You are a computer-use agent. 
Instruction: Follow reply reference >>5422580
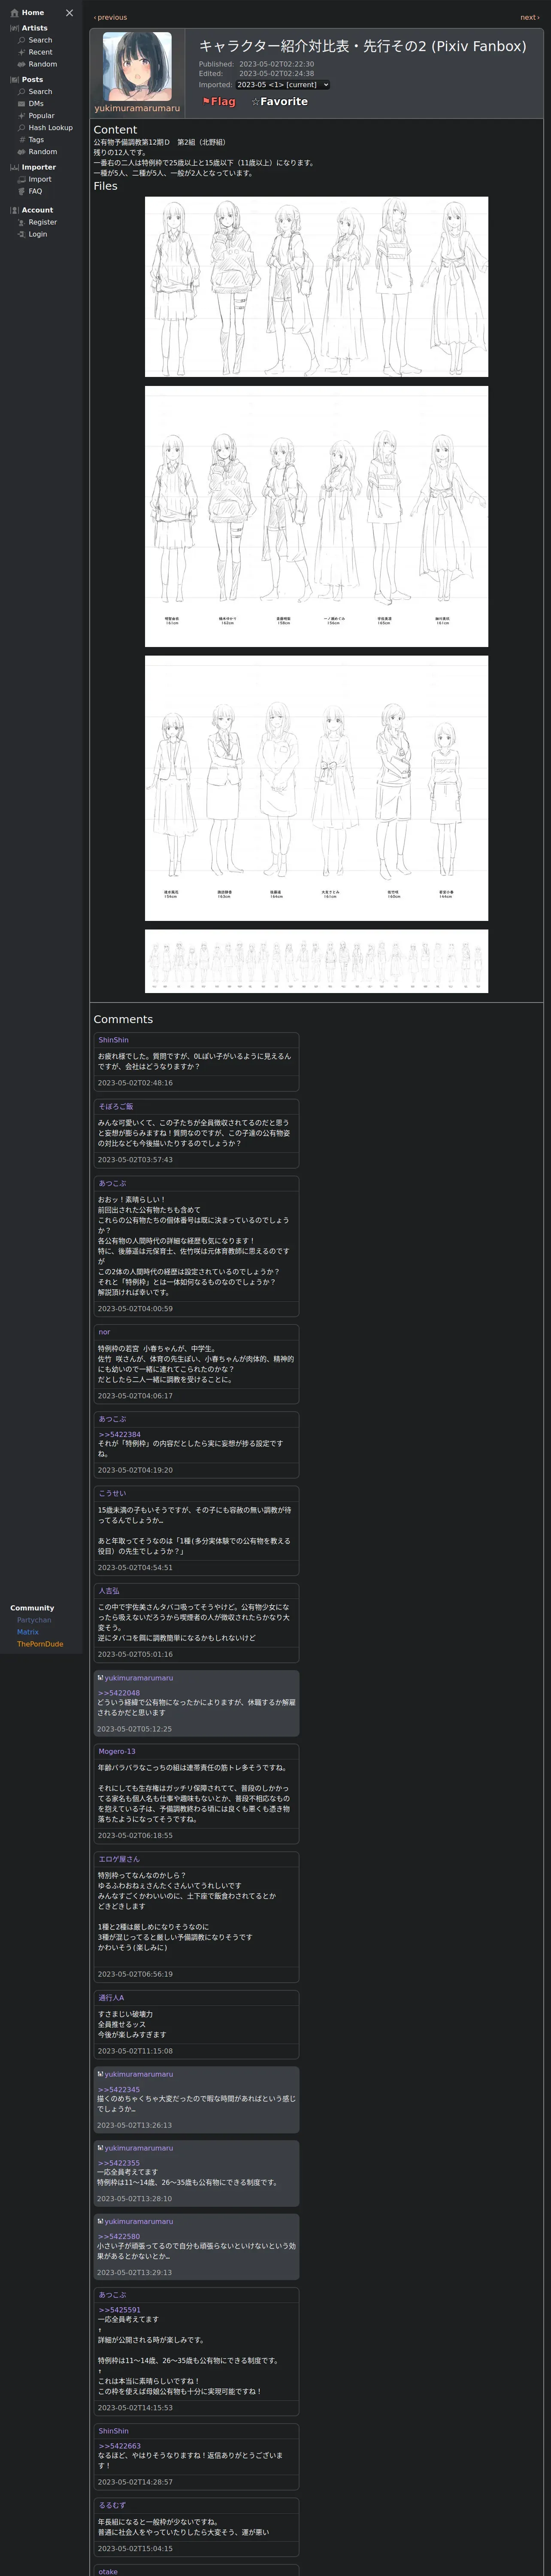coord(119,2237)
